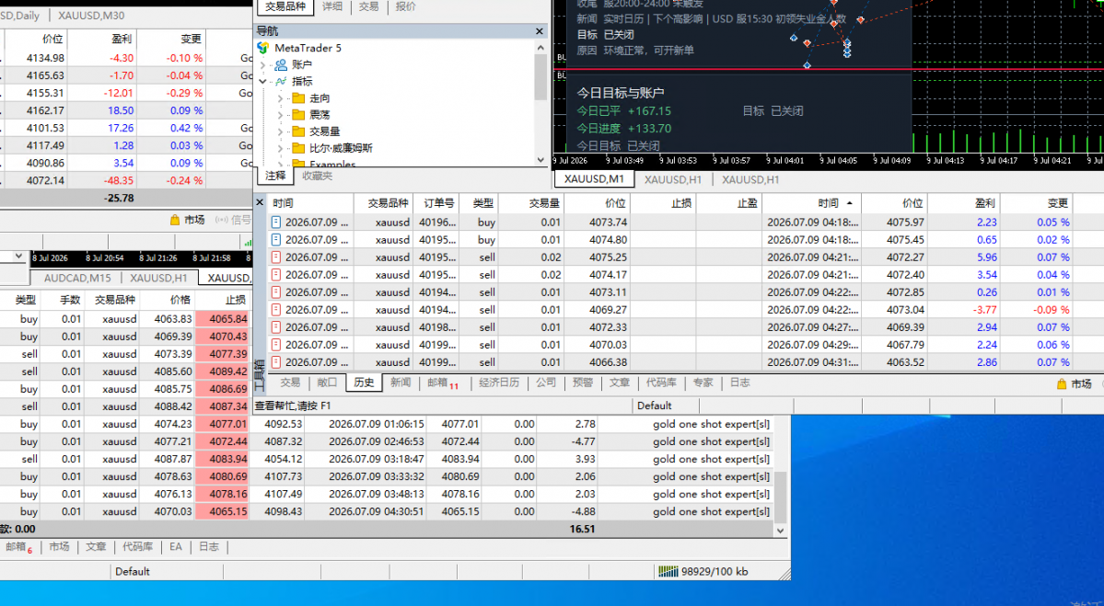
Task: Click the navigator scrollbar down arrow
Action: point(540,160)
